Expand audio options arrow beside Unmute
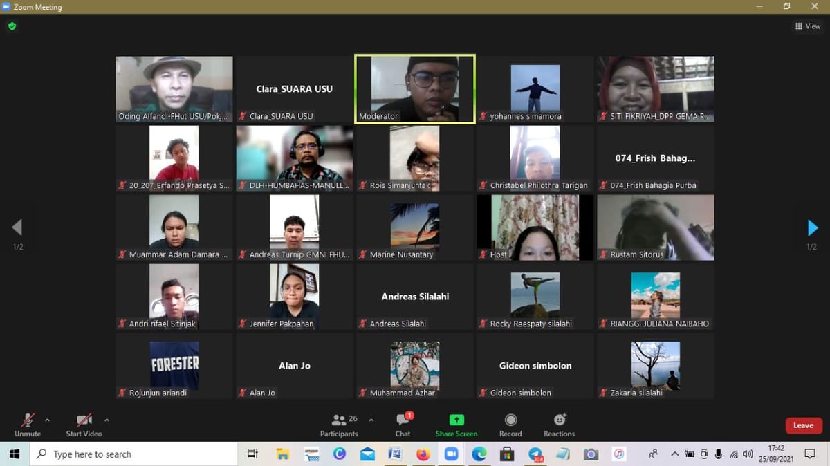The width and height of the screenshot is (830, 466). [47, 420]
